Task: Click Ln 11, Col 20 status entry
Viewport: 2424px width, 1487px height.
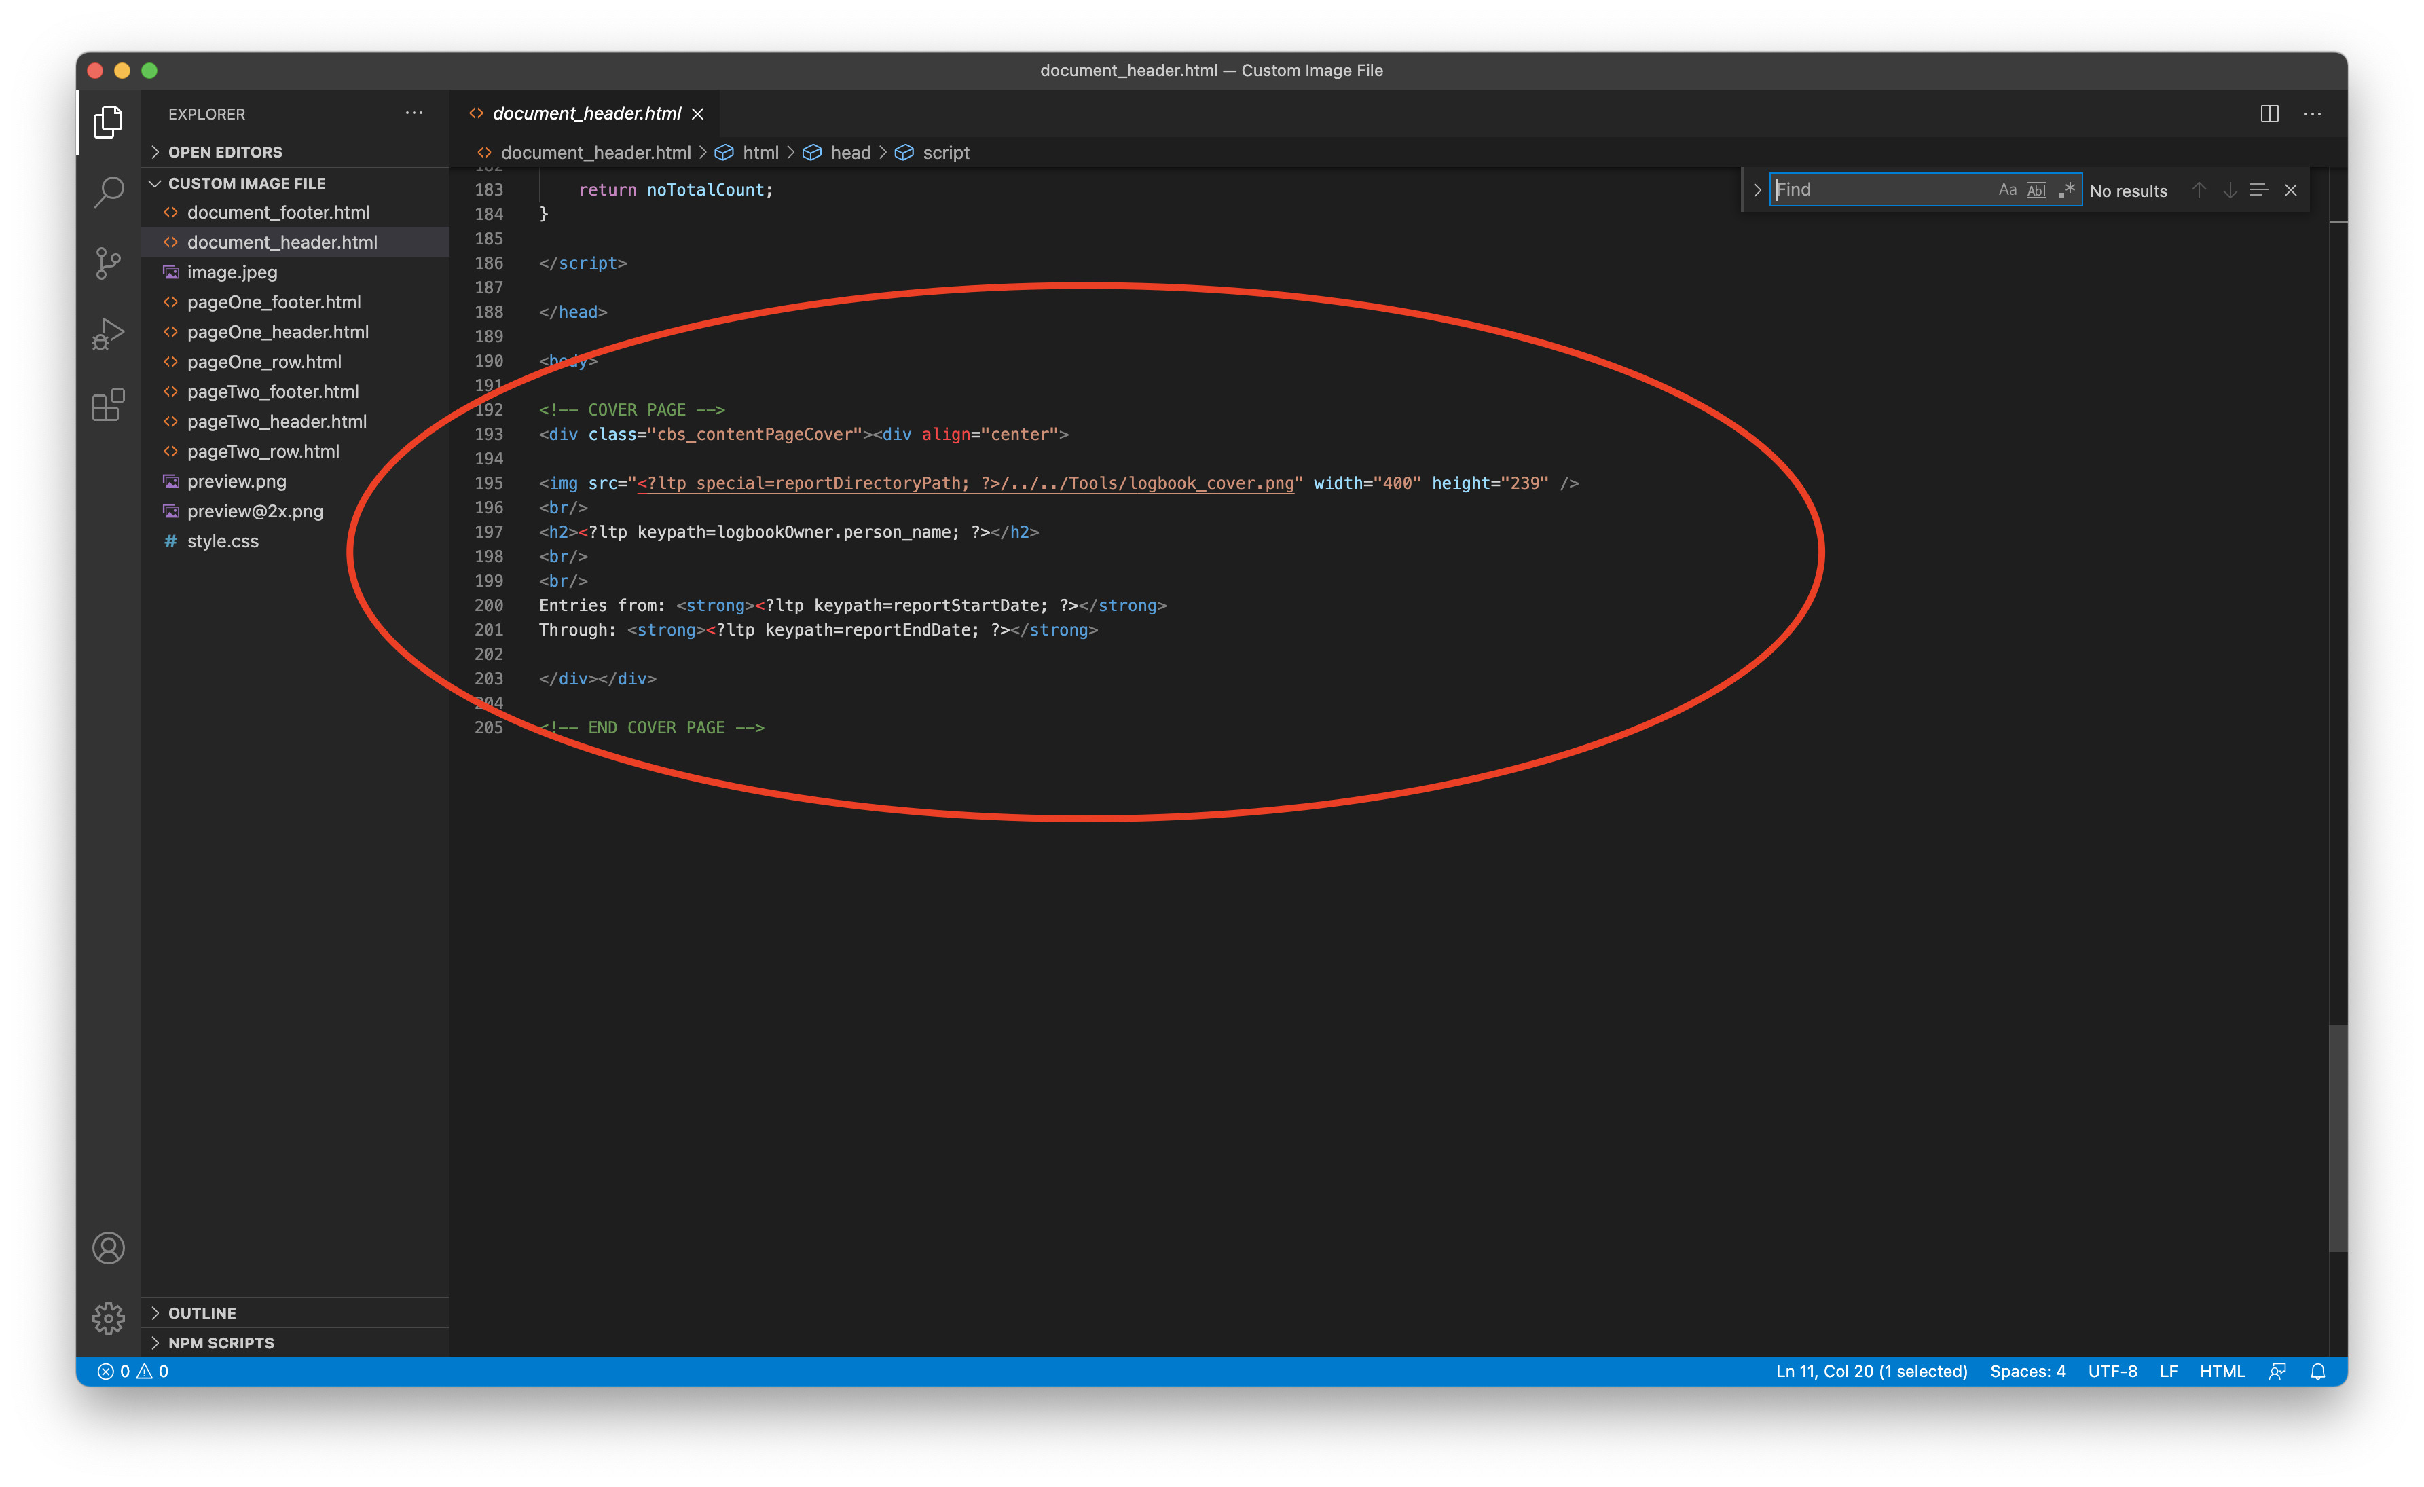Action: click(x=1871, y=1371)
